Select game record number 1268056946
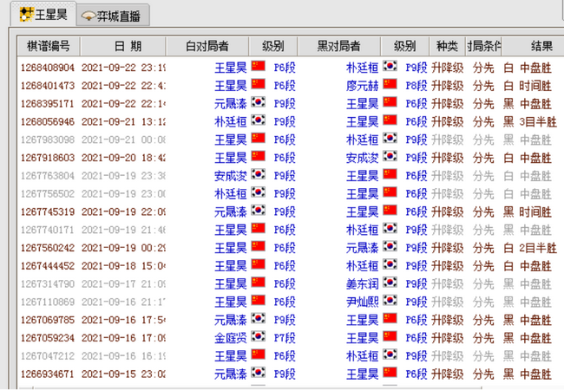564x390 pixels. (x=48, y=121)
